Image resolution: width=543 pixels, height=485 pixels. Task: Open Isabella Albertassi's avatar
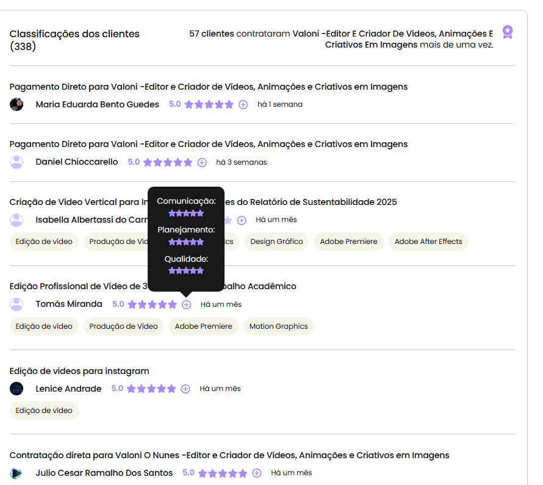16,220
